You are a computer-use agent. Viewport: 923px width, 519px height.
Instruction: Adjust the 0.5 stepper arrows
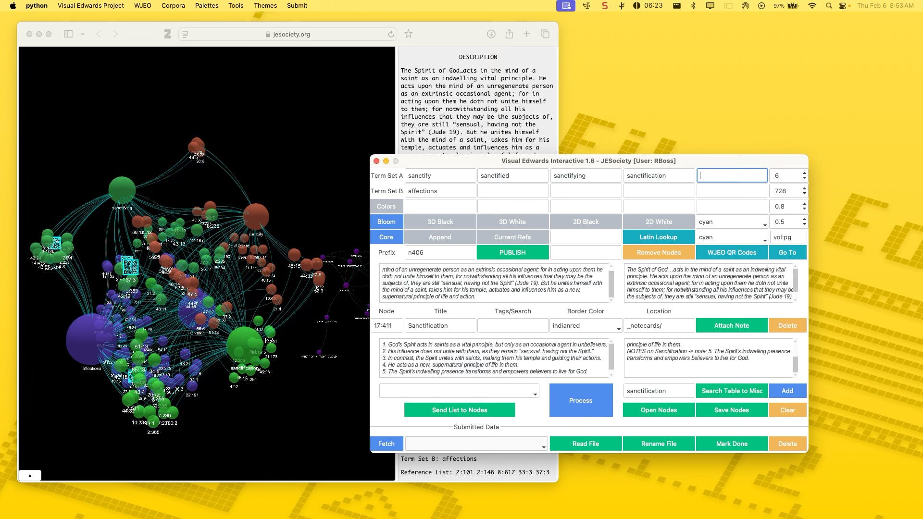tap(804, 222)
